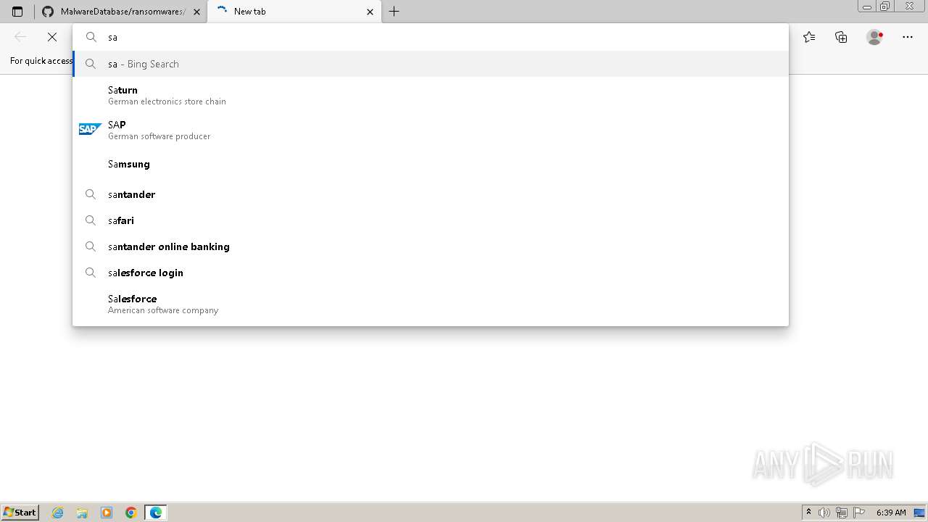Click the taskbar clock showing 6:39 AM

coord(891,513)
